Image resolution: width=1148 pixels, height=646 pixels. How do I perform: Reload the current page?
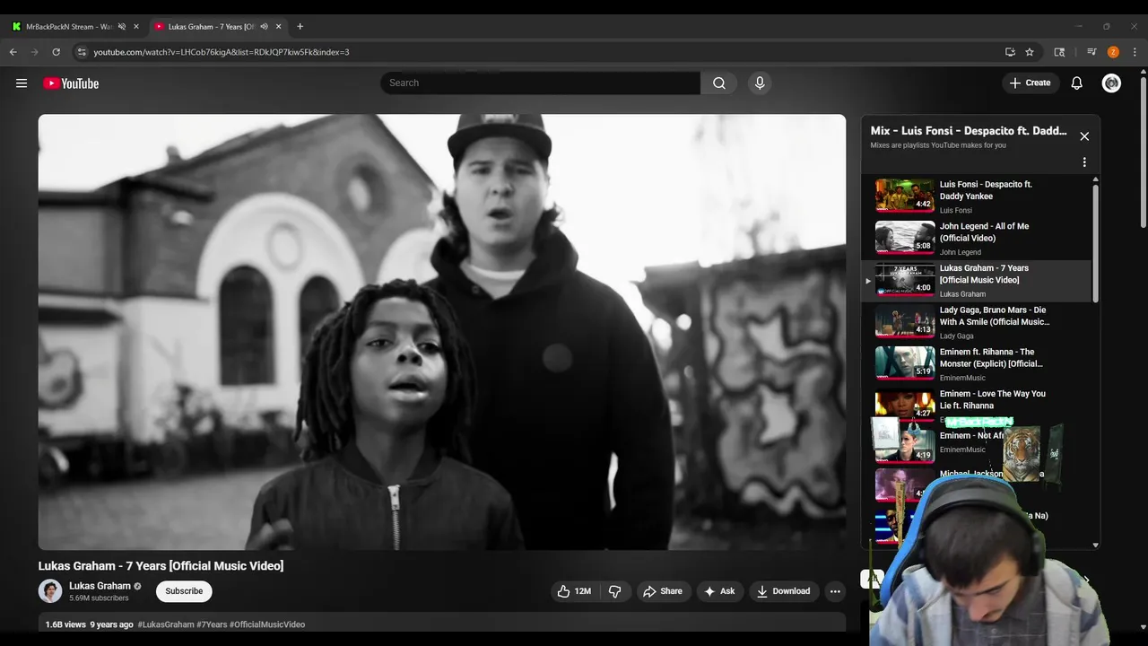point(57,52)
